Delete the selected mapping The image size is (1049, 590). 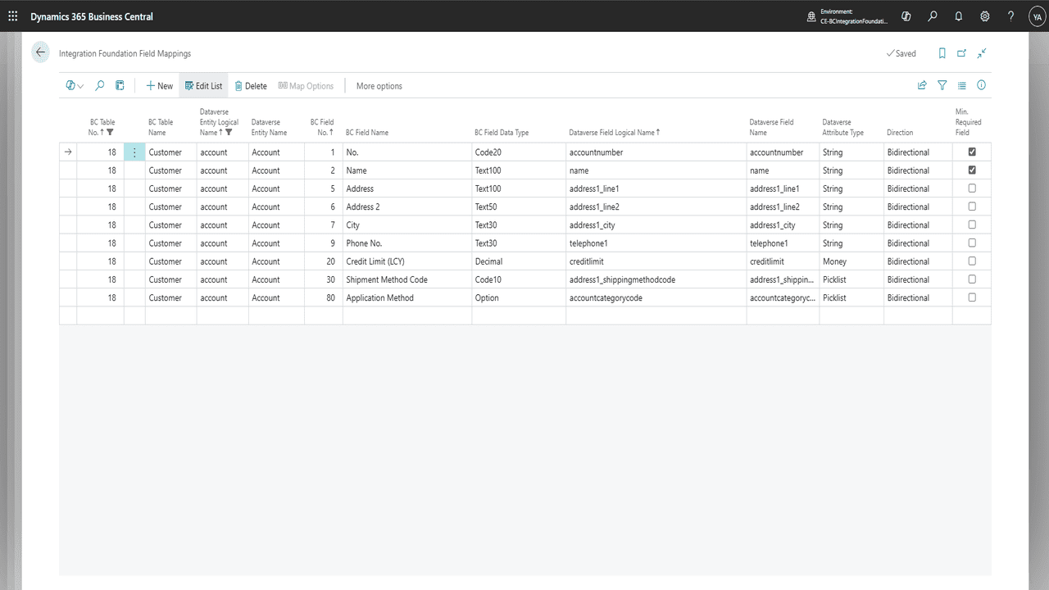(x=251, y=85)
